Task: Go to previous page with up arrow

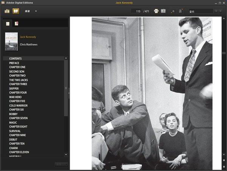Action: pos(224,160)
